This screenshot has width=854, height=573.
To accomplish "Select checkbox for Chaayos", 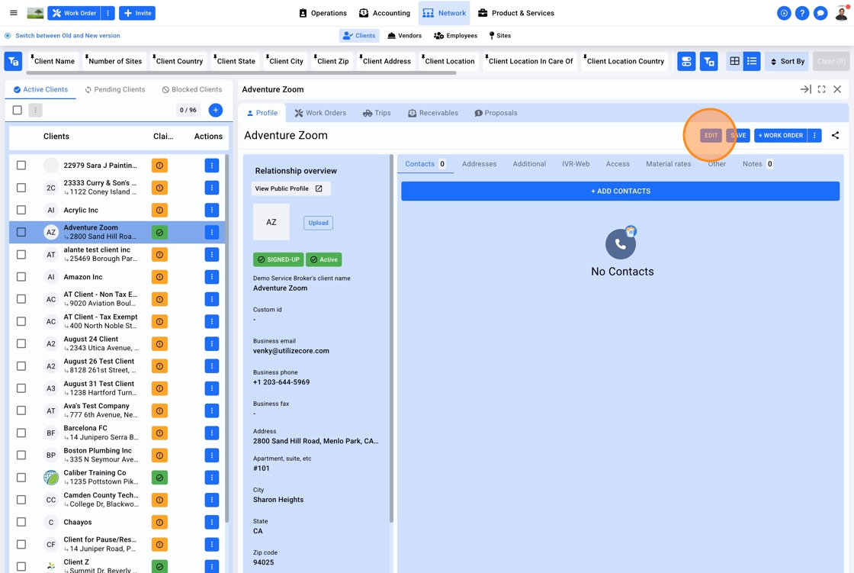I will click(21, 523).
